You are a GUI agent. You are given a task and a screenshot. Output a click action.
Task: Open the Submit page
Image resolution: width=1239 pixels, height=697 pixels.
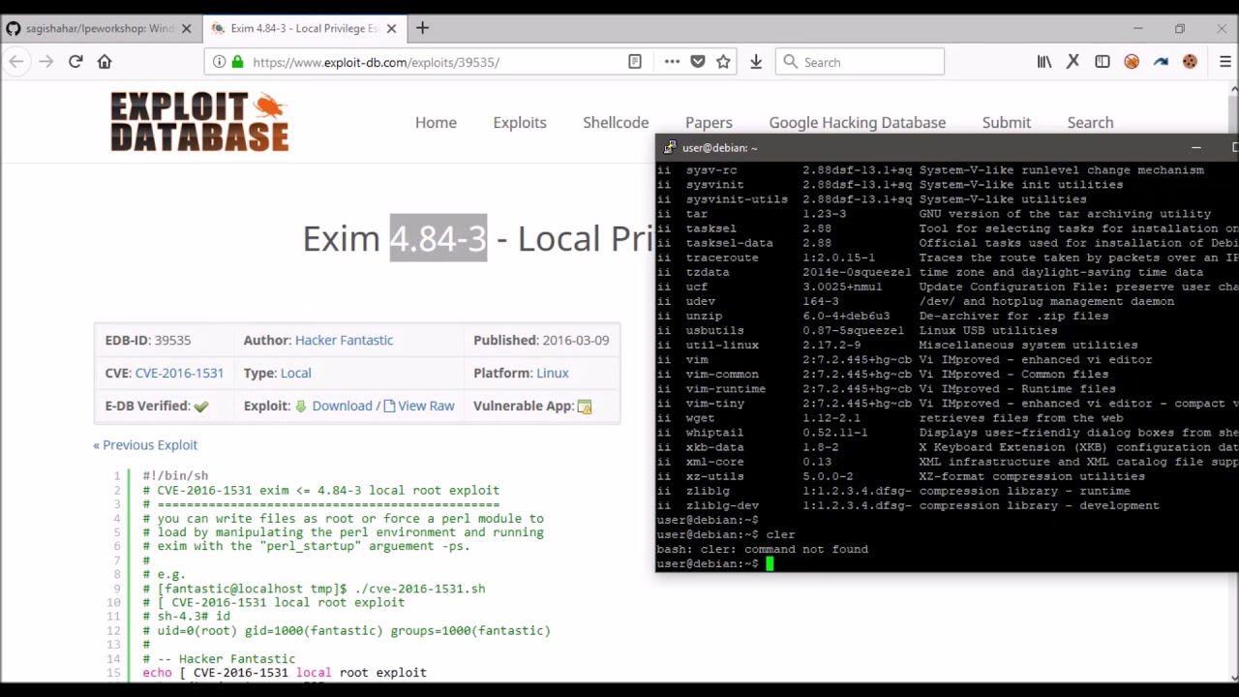click(1007, 122)
